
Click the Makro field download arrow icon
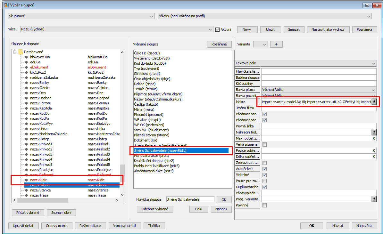pyautogui.click(x=374, y=102)
